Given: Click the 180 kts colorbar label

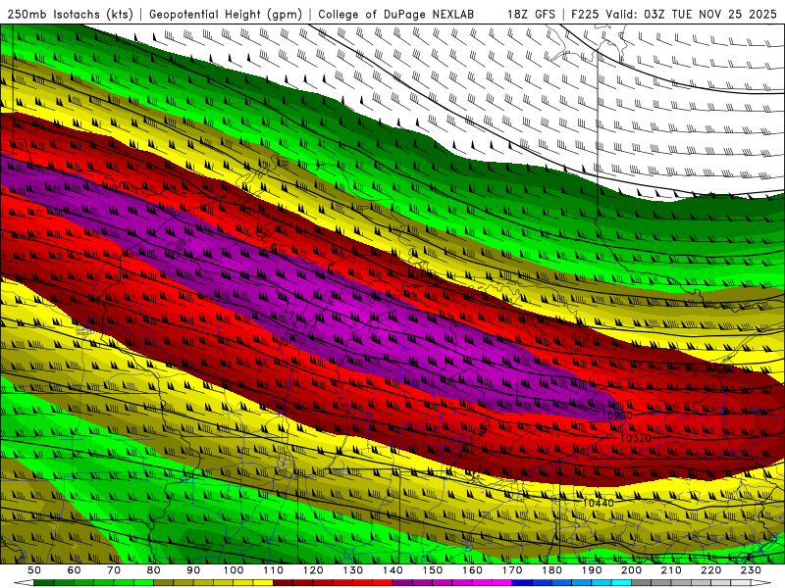Looking at the screenshot, I should [x=551, y=570].
